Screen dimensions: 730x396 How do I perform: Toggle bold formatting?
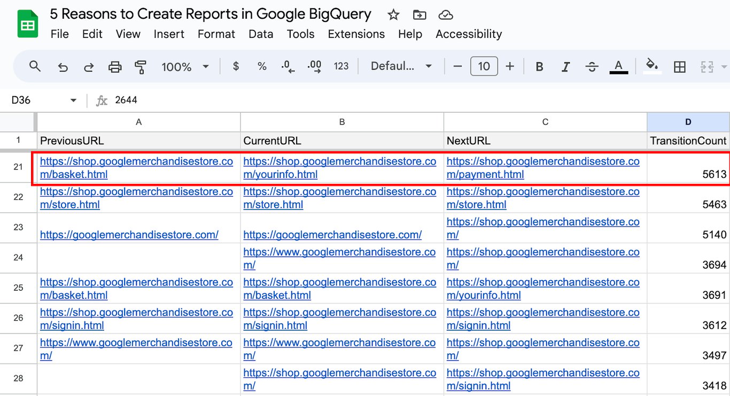[x=539, y=67]
